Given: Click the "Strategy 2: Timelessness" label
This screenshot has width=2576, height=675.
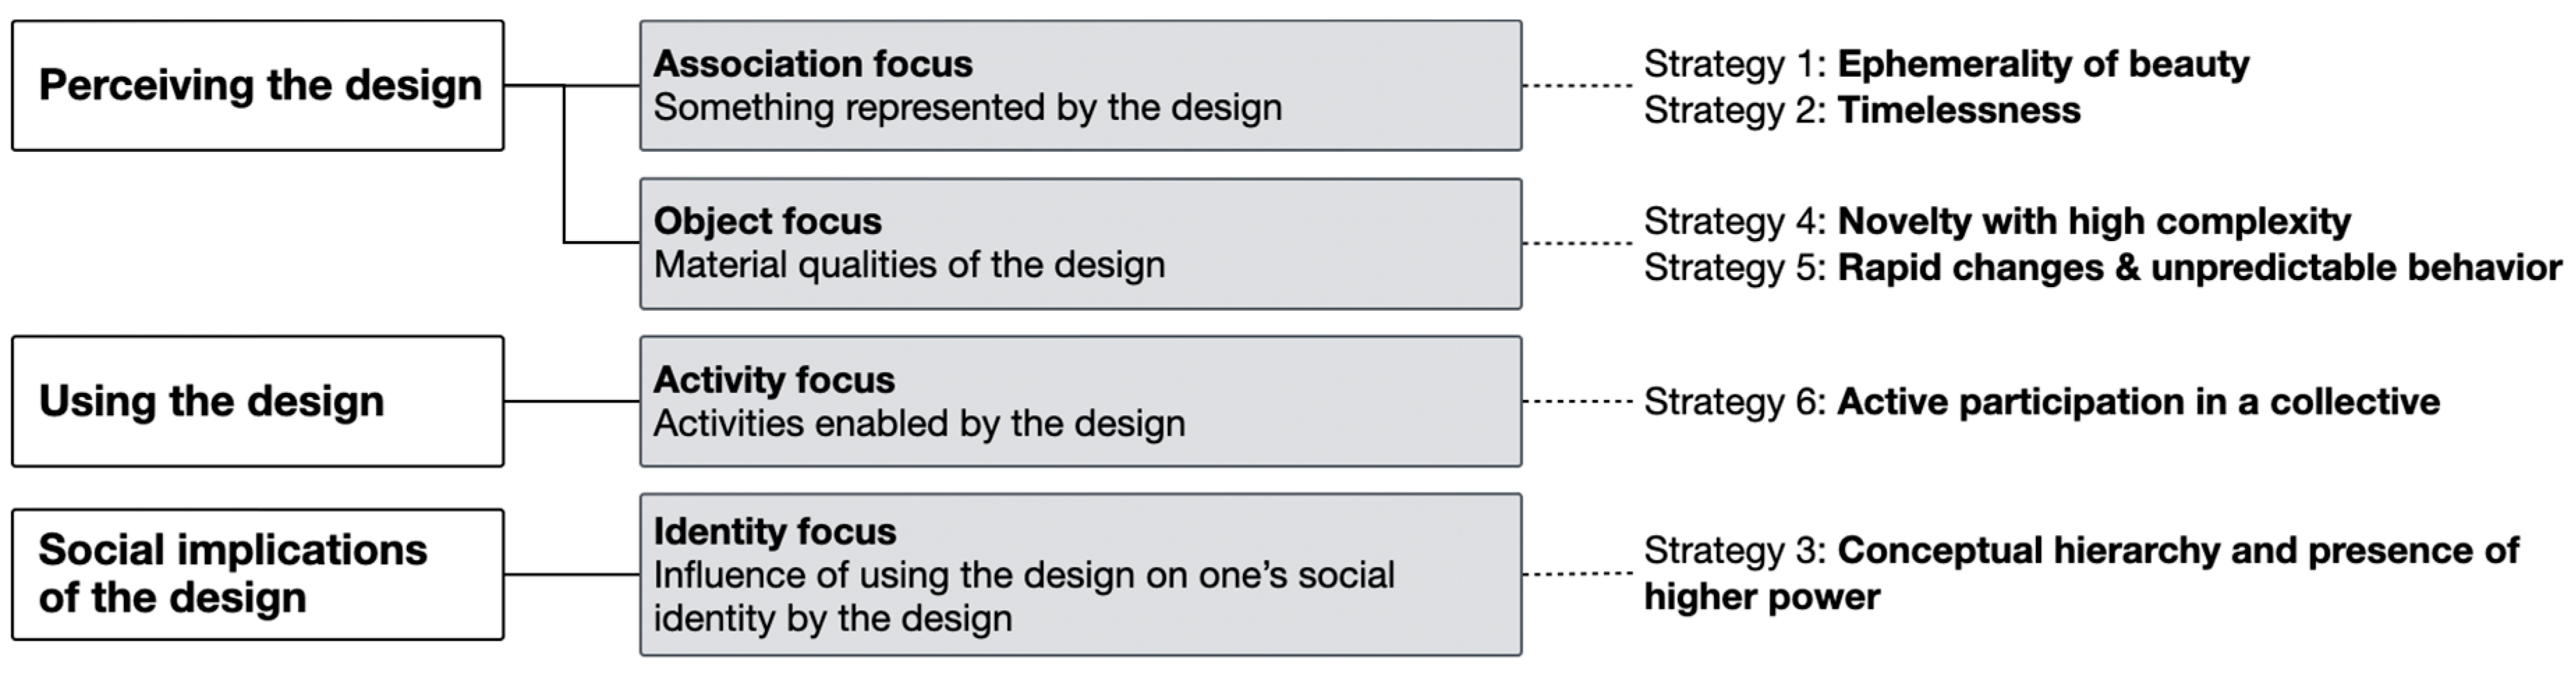Looking at the screenshot, I should click(1862, 110).
